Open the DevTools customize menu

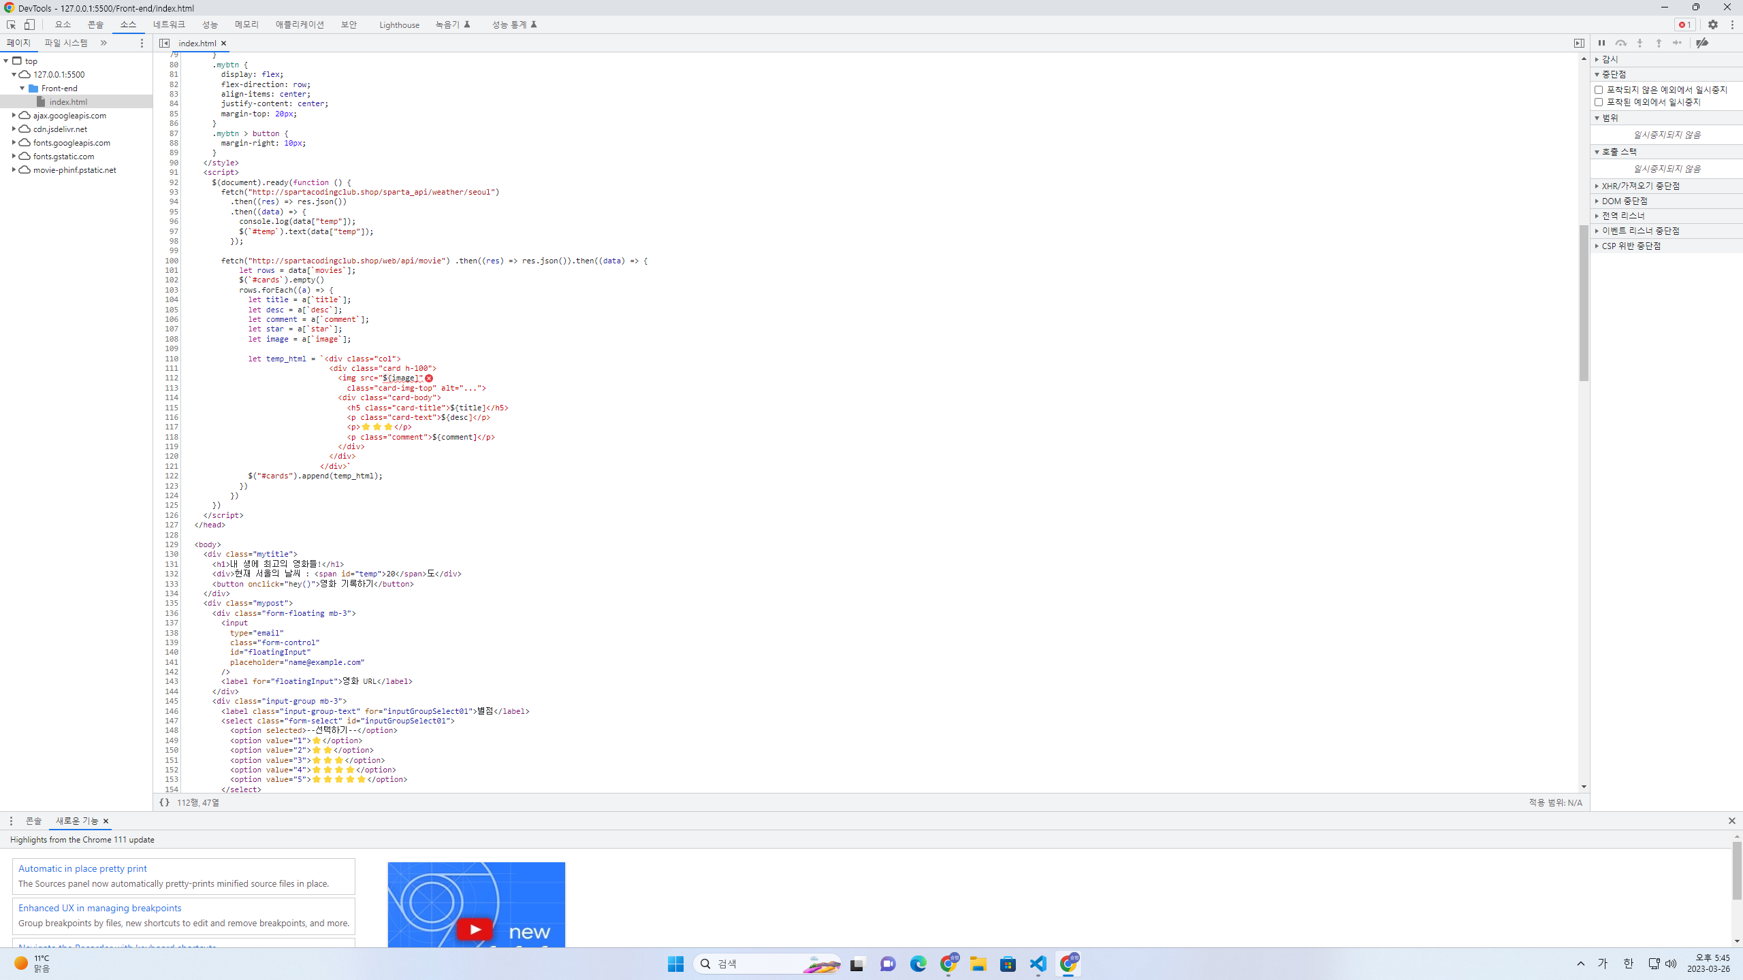tap(1732, 24)
